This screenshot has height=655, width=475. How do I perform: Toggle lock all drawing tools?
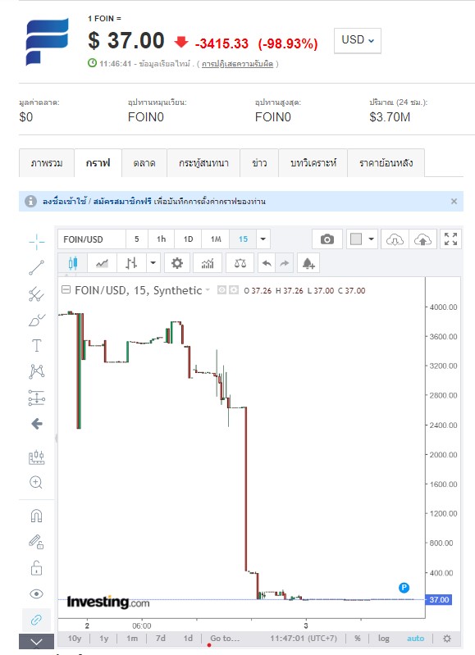36,568
